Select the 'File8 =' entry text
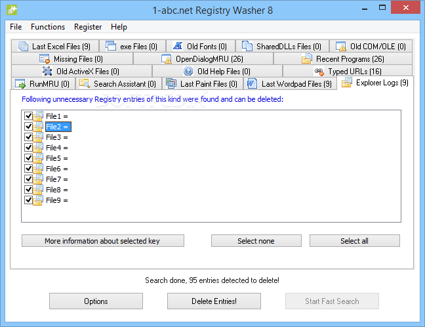 [x=57, y=190]
